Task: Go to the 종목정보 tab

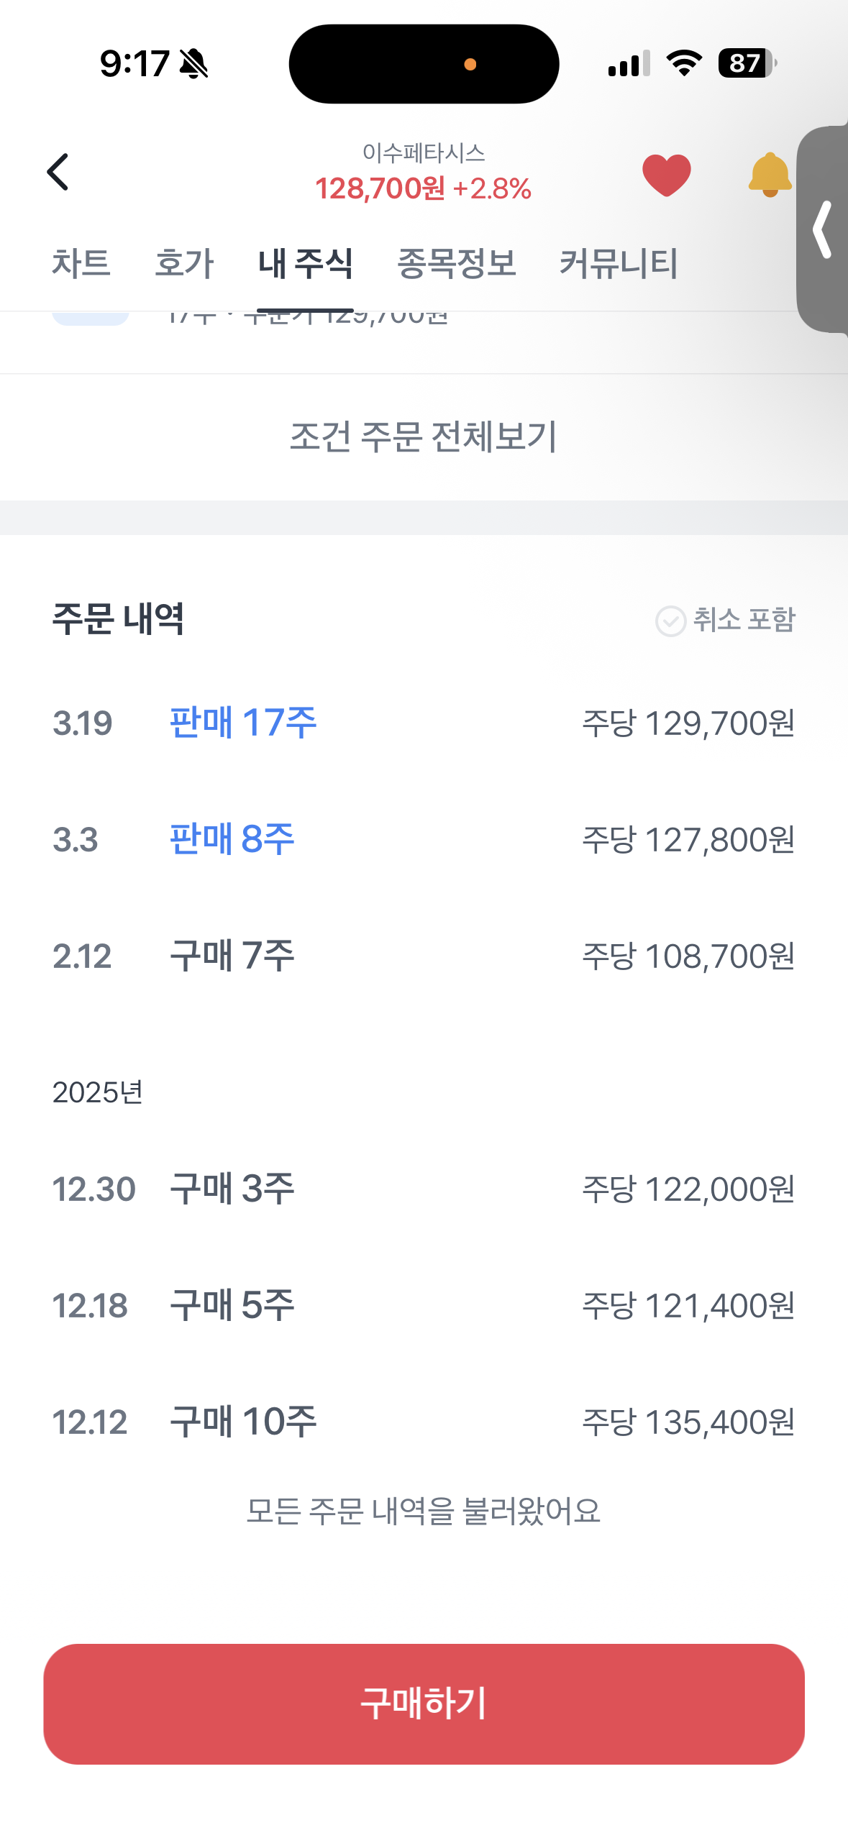Action: [456, 263]
